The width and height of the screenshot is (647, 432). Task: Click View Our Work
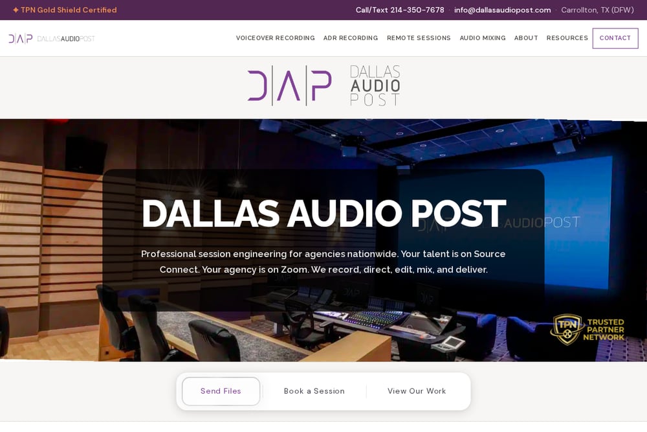pos(417,391)
